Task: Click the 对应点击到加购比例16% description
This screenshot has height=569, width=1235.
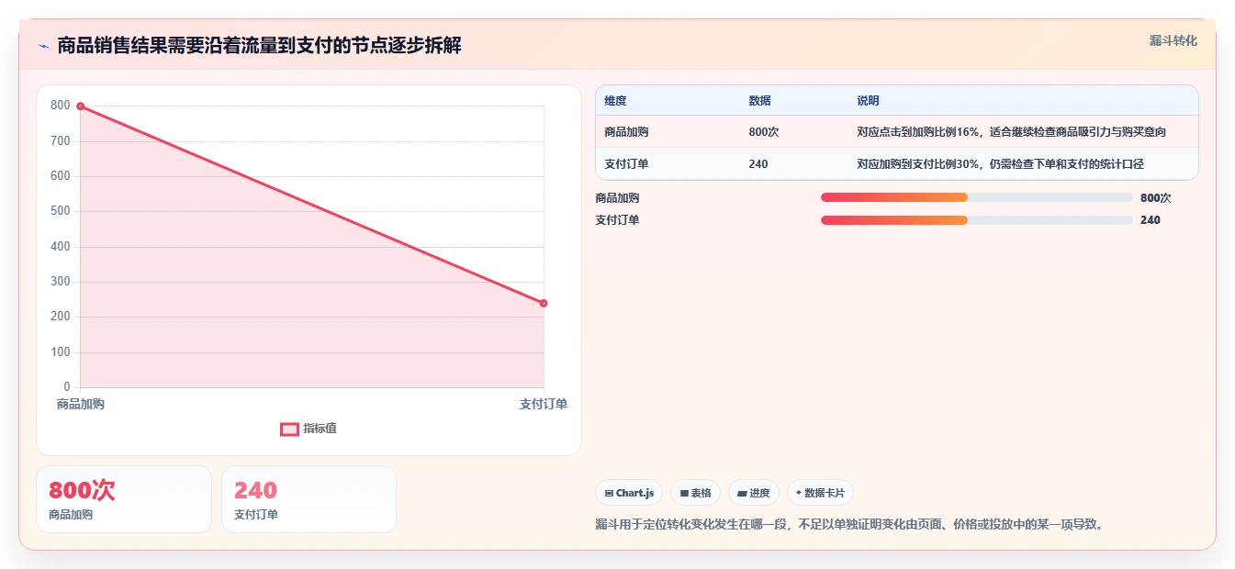Action: [x=1011, y=132]
